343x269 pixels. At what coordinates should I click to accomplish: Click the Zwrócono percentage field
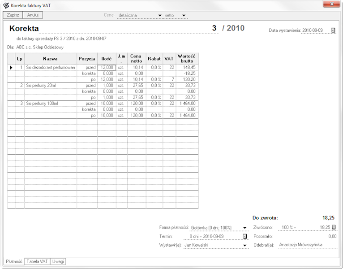288,228
